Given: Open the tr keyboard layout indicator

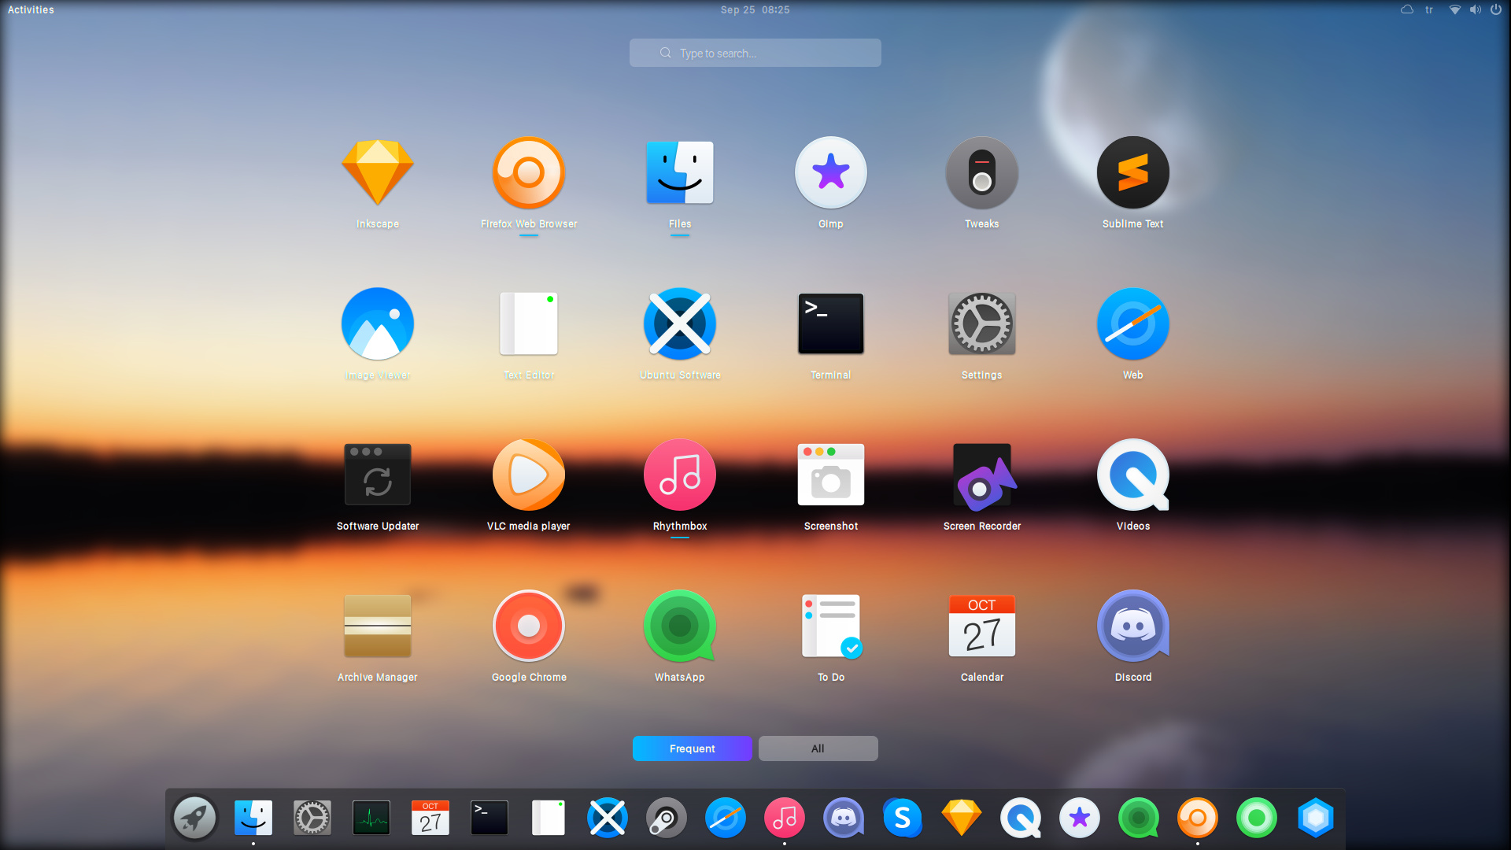Looking at the screenshot, I should tap(1429, 9).
